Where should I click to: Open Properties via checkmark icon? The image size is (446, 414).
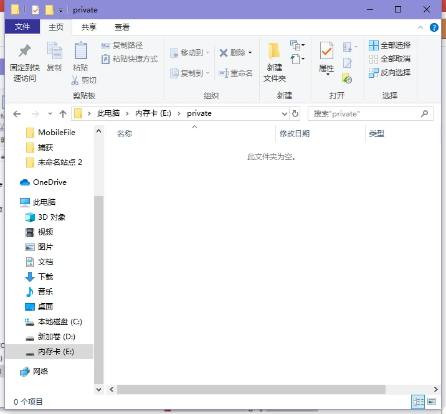point(326,52)
